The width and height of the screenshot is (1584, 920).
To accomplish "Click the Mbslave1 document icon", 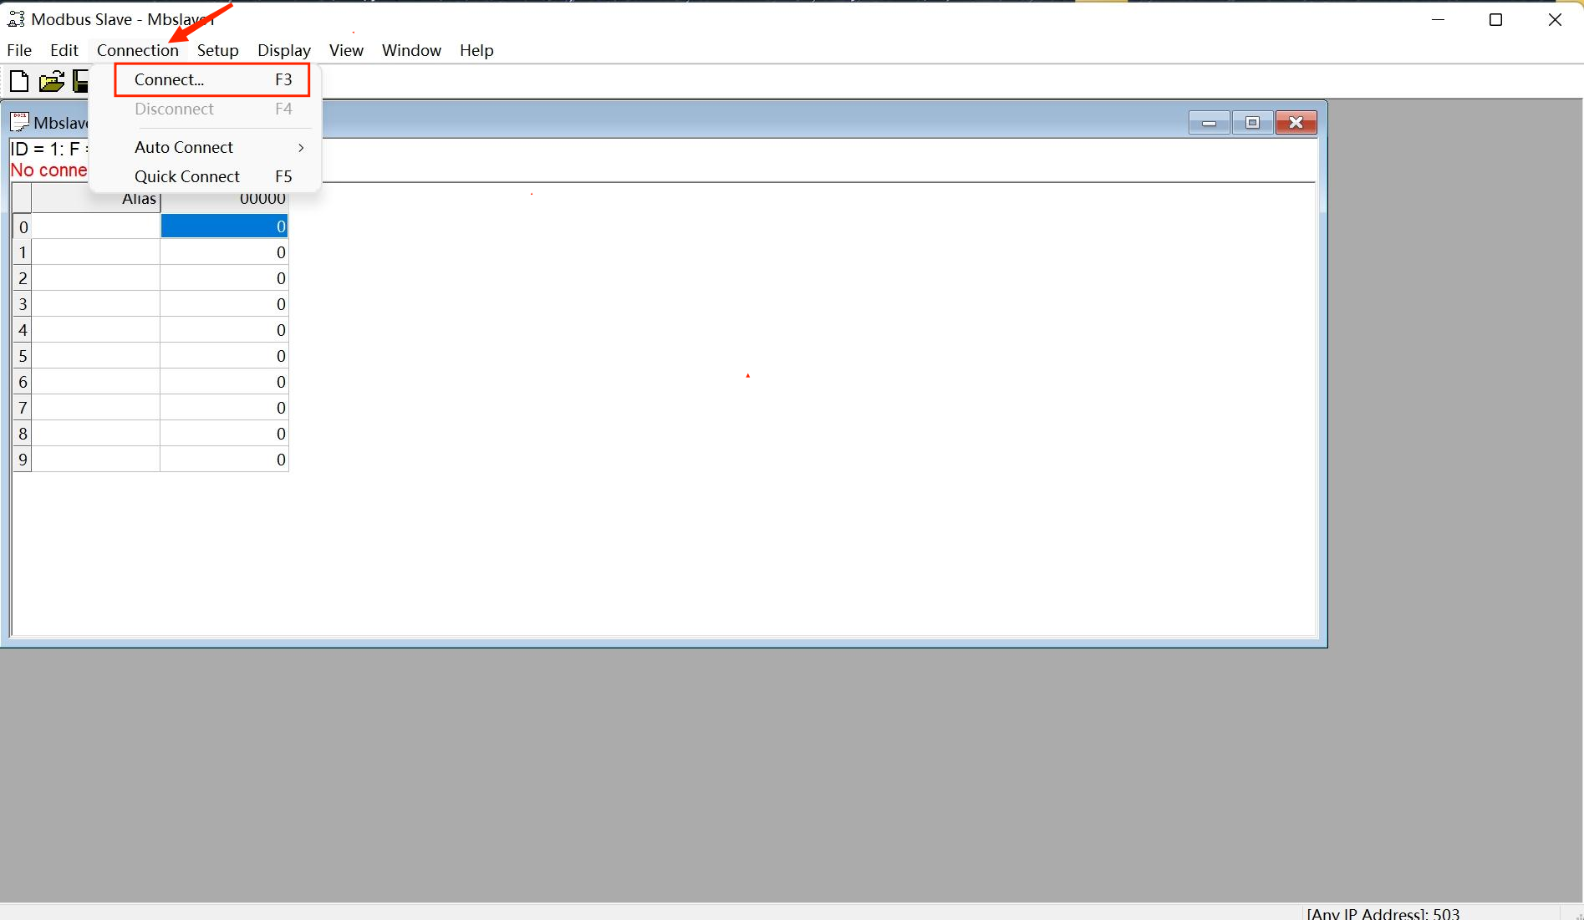I will (19, 122).
